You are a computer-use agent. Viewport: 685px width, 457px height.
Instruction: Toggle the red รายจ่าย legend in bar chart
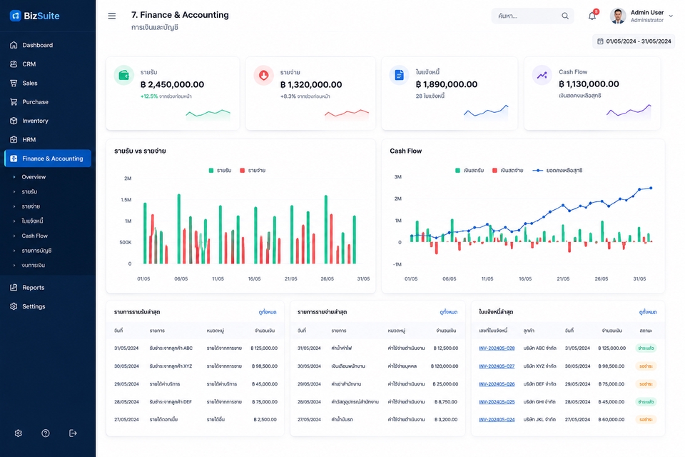(x=253, y=171)
